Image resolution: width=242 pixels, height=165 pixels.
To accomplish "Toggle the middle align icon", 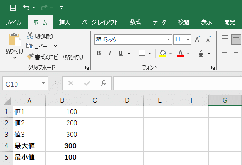I will coord(236,39).
